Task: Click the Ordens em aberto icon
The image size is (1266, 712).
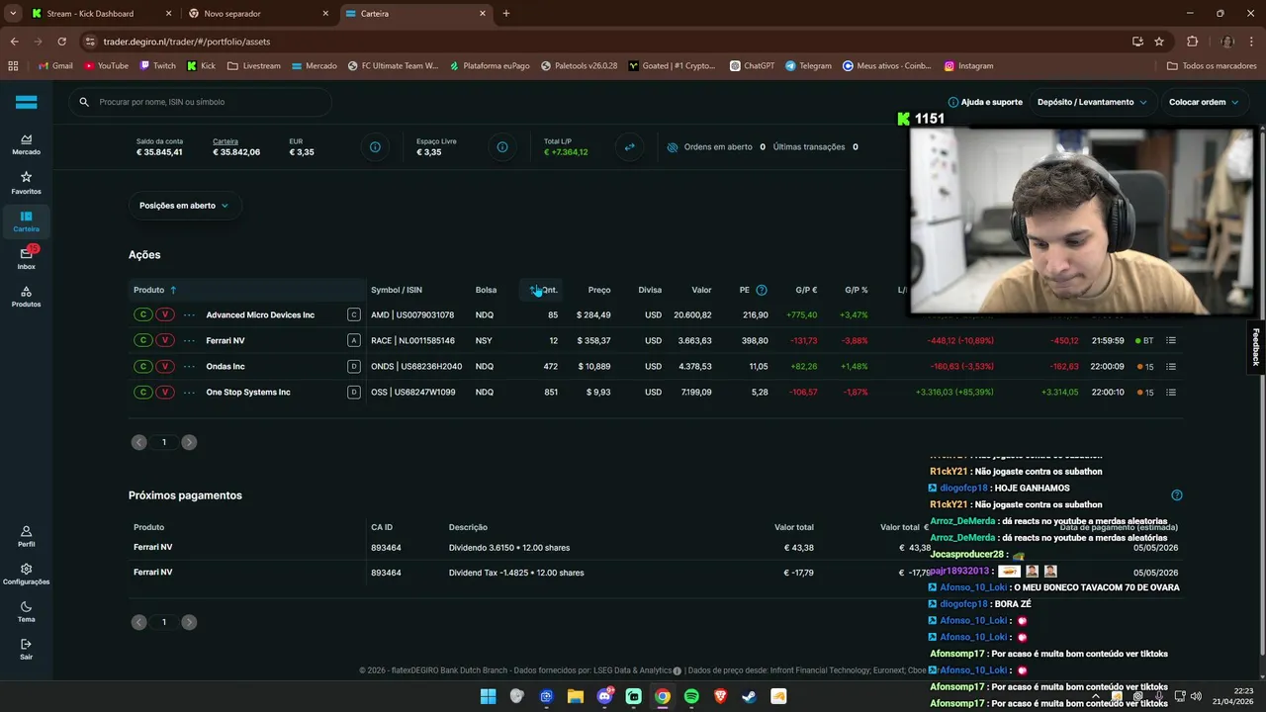Action: [673, 147]
